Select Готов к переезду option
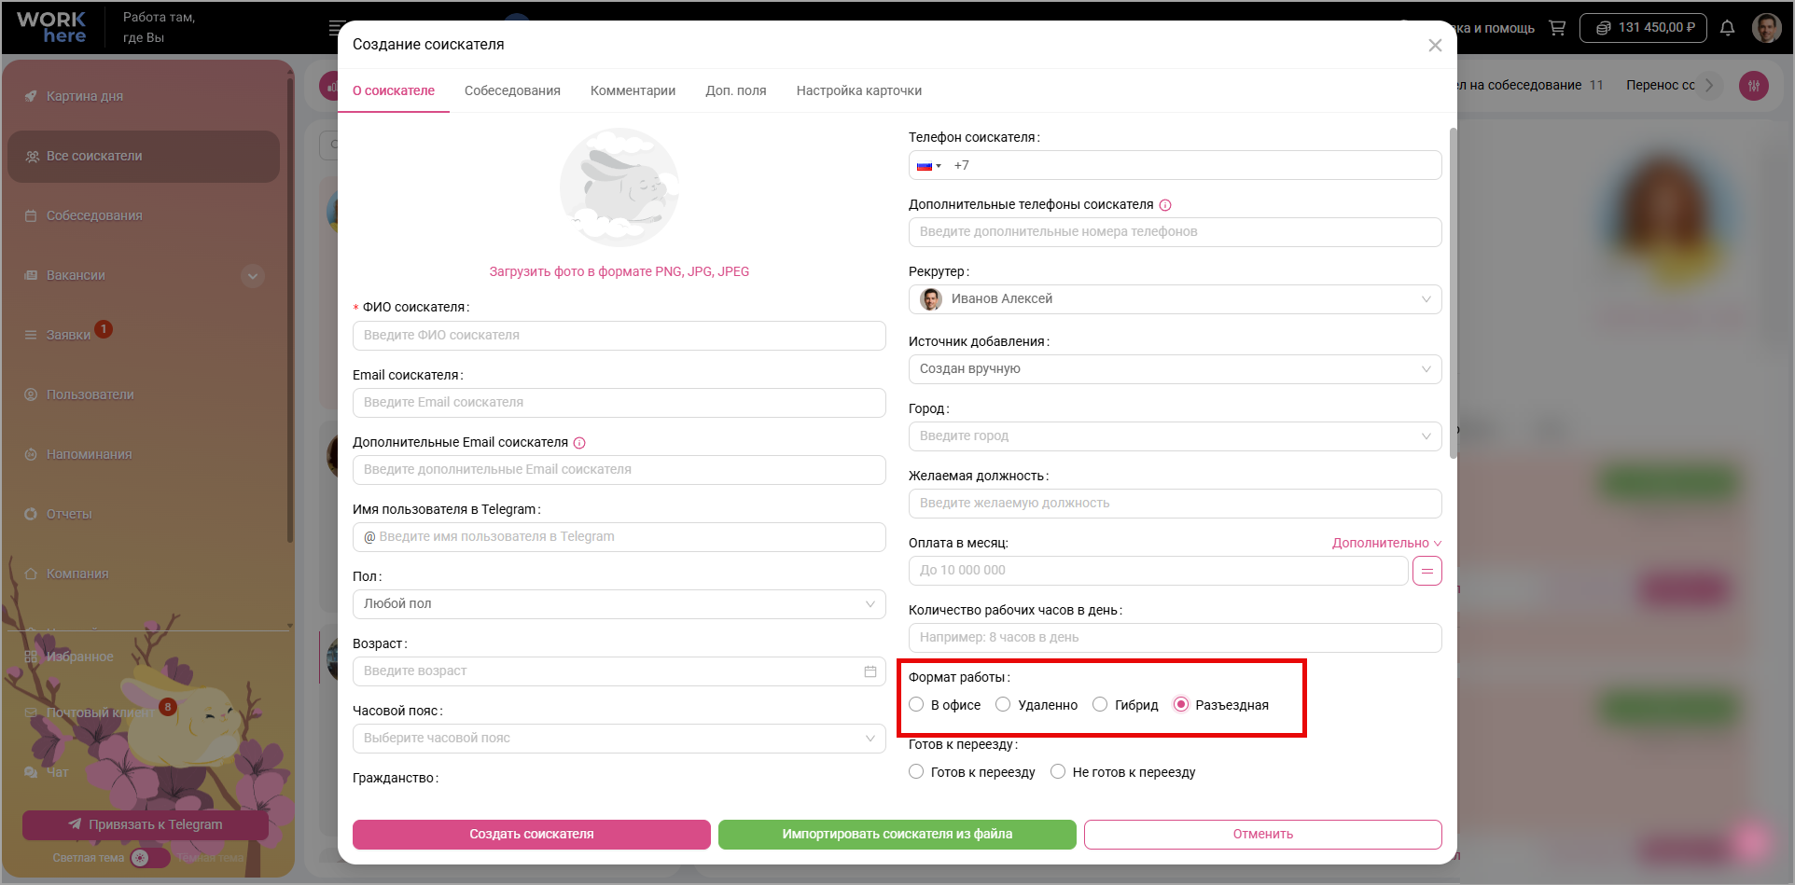This screenshot has width=1795, height=885. click(x=916, y=772)
